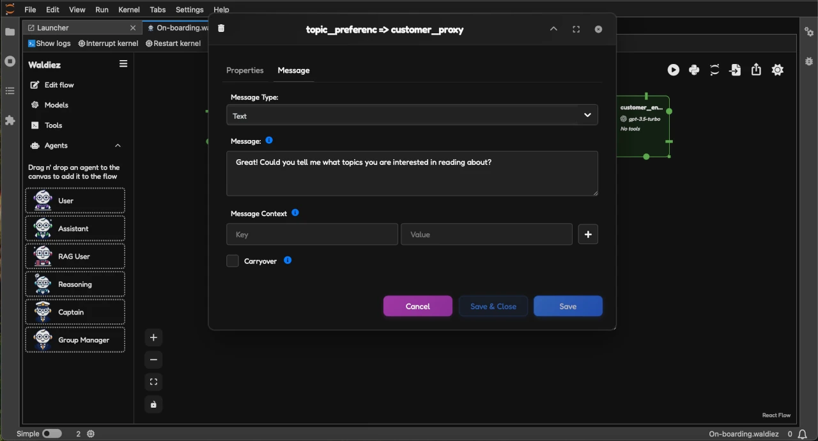The image size is (818, 441).
Task: Click the canvas lock icon
Action: click(x=153, y=405)
